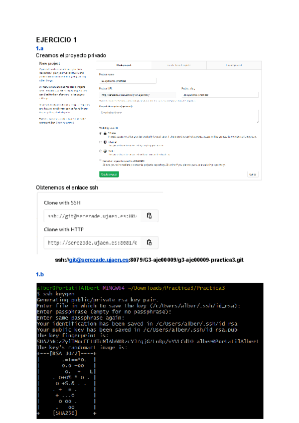Click the 'New project' heading
The height and width of the screenshot is (423, 299).
point(50,63)
